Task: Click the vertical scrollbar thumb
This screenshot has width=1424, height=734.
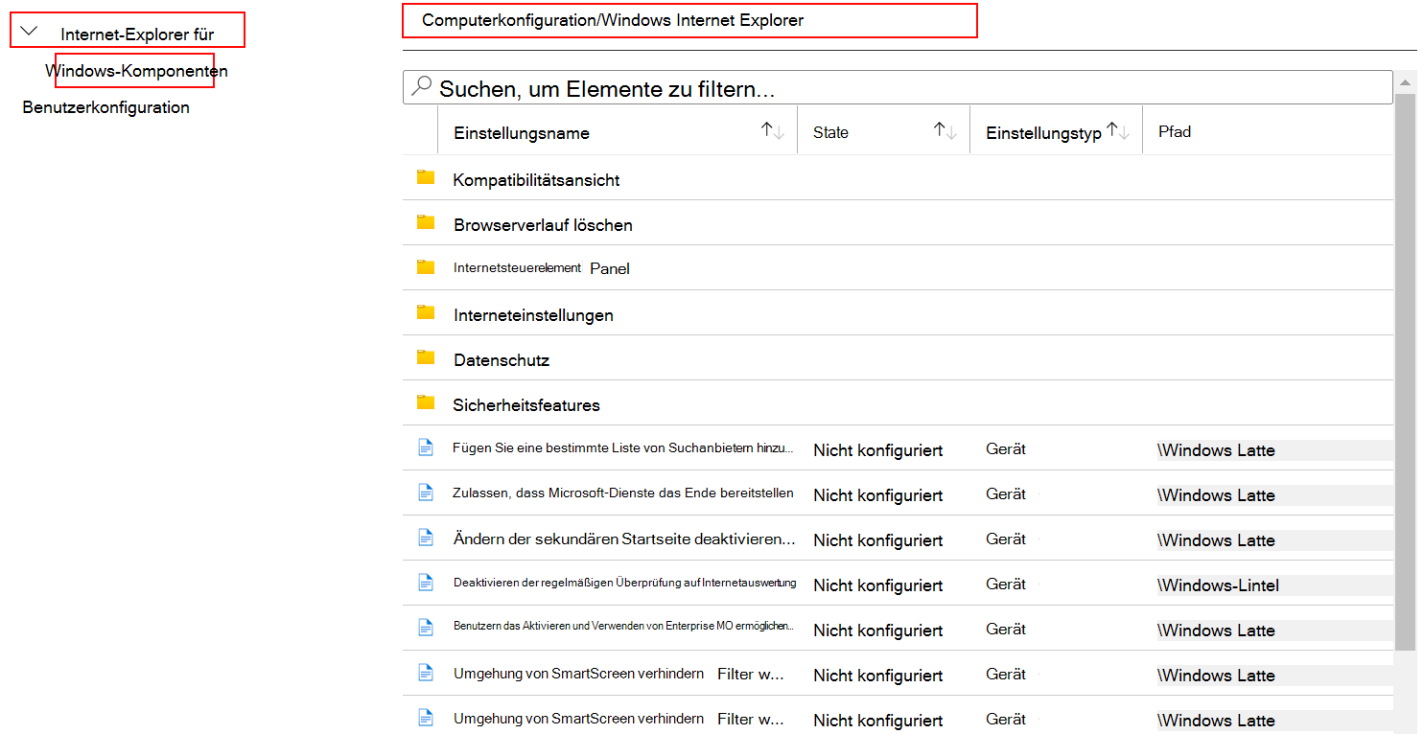Action: 1406,374
